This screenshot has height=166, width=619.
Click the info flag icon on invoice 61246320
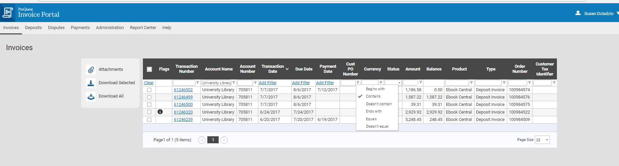160,112
